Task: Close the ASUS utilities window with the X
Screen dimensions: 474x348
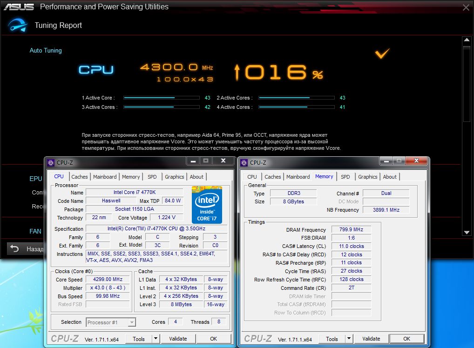Action: 466,7
